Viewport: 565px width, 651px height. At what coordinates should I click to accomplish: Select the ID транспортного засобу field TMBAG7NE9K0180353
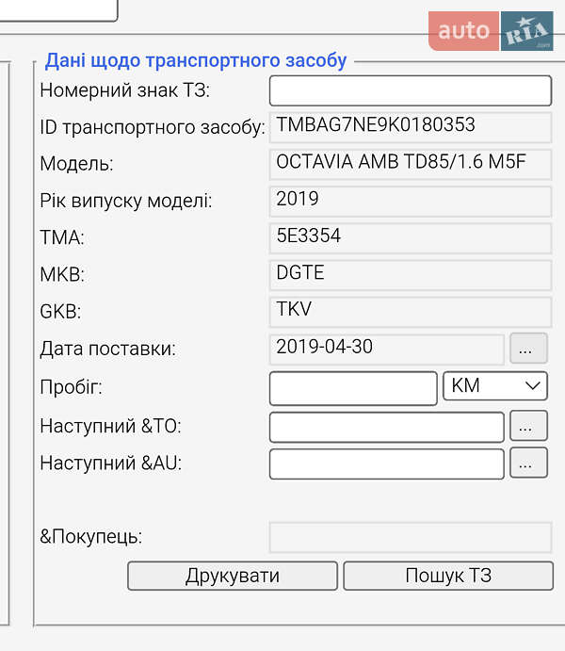point(411,127)
